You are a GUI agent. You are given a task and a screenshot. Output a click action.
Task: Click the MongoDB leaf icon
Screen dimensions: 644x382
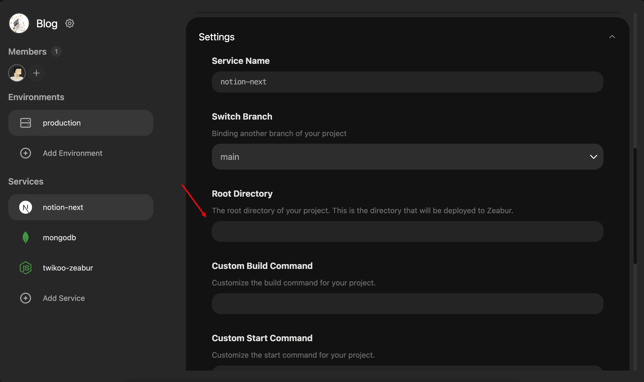point(26,238)
